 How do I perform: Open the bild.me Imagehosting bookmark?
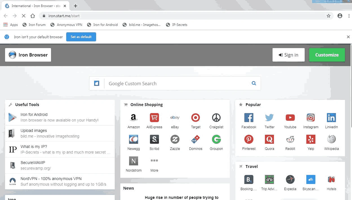coord(141,25)
